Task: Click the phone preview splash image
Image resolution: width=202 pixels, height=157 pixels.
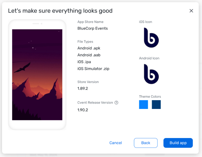Action: coord(37,75)
